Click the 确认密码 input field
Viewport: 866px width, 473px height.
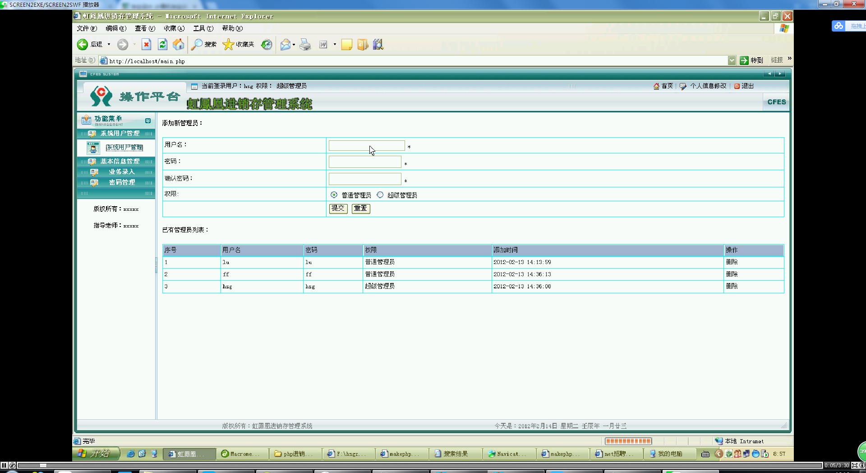point(365,179)
